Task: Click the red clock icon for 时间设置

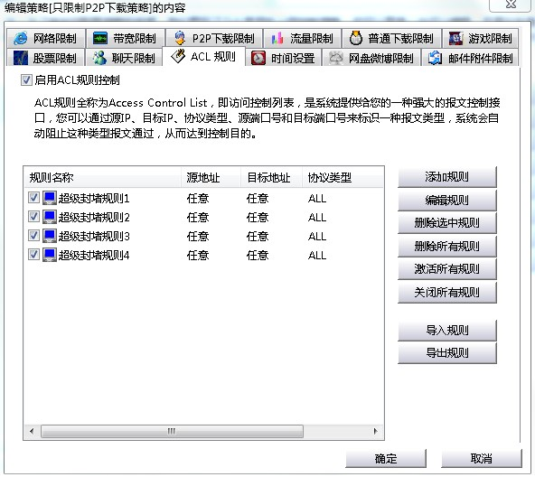Action: pos(258,58)
